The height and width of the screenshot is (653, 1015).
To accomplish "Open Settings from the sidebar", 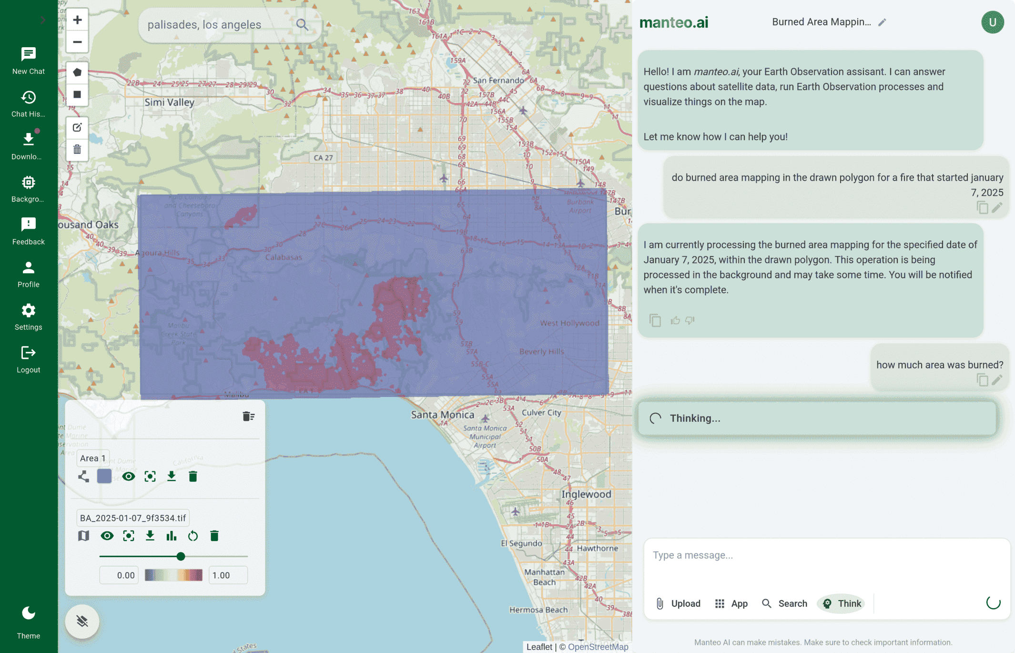I will coord(28,317).
